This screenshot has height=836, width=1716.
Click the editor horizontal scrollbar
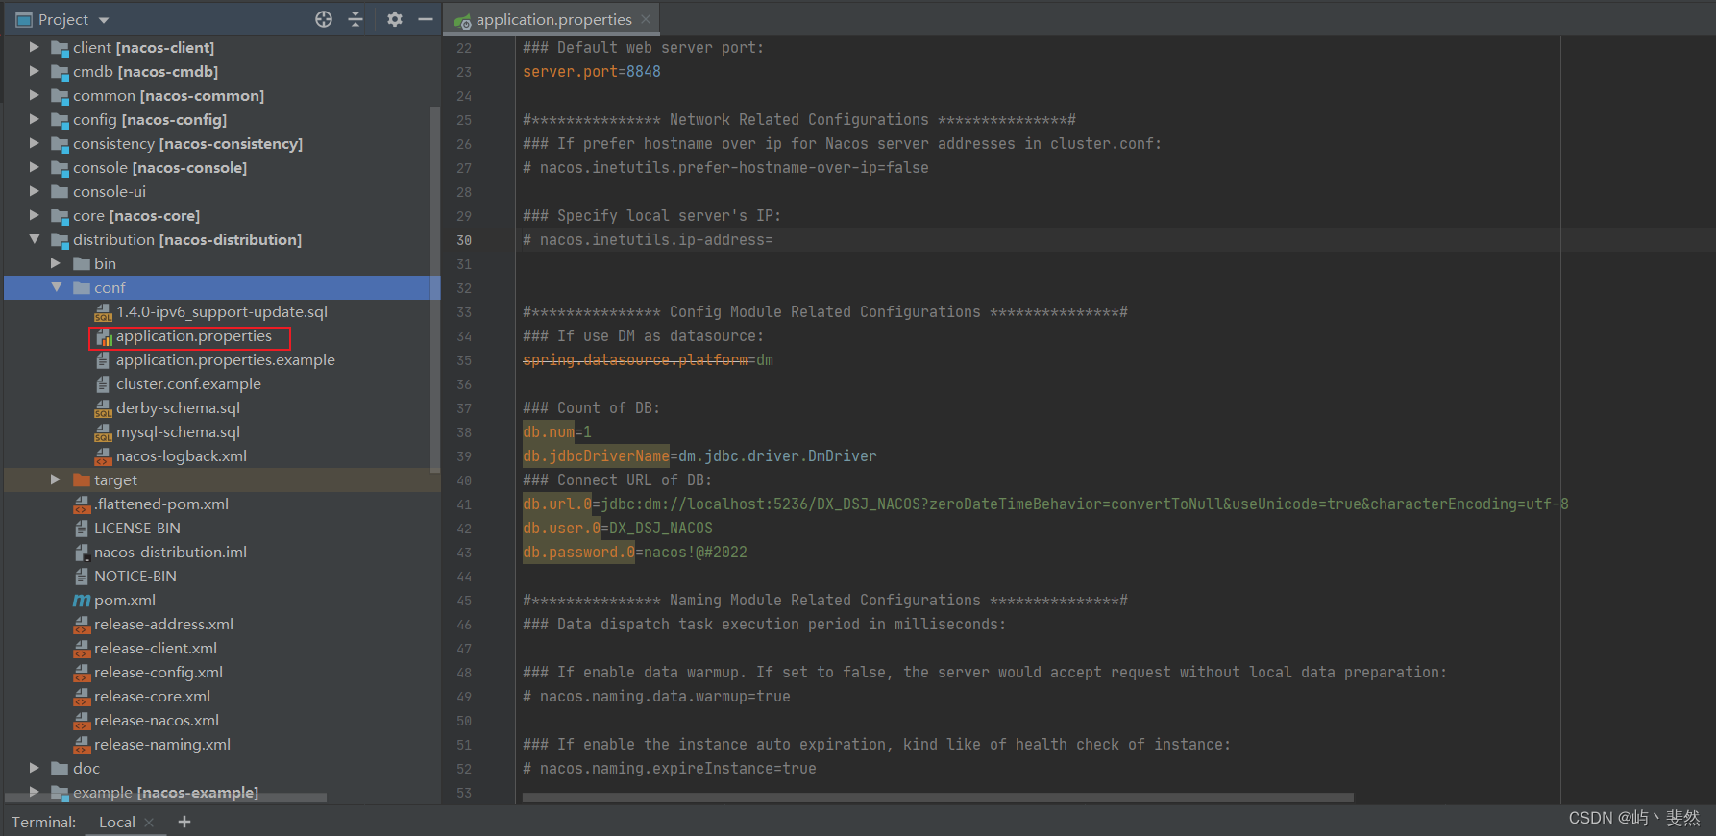938,798
